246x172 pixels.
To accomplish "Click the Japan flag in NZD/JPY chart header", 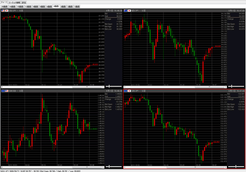I will coord(129,11).
